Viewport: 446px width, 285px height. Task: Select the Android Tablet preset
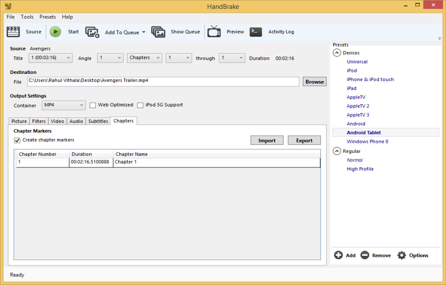363,132
